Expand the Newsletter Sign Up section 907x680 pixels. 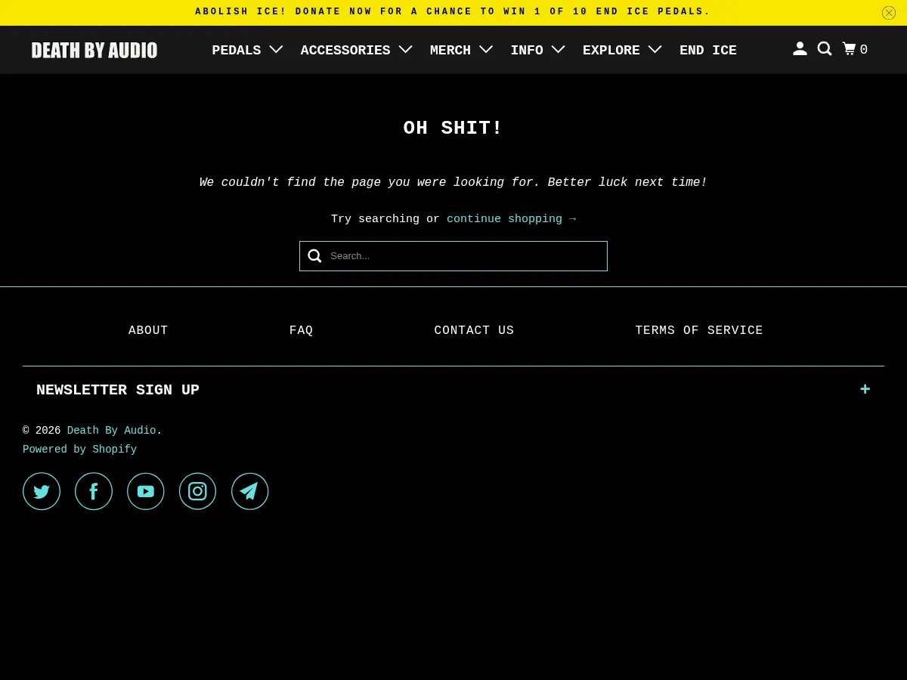point(865,390)
